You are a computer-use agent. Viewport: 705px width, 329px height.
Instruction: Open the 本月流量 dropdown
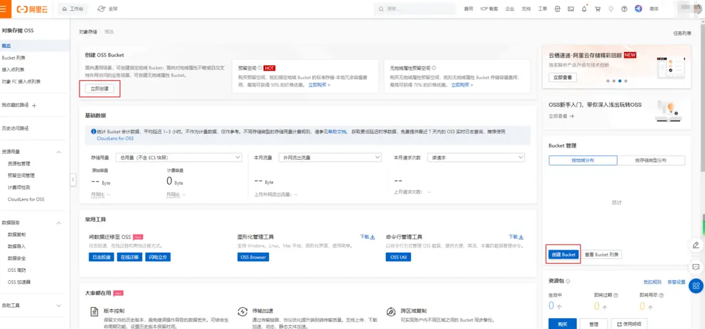[330, 158]
